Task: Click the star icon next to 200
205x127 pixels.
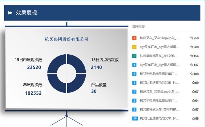Action: pyautogui.click(x=192, y=47)
